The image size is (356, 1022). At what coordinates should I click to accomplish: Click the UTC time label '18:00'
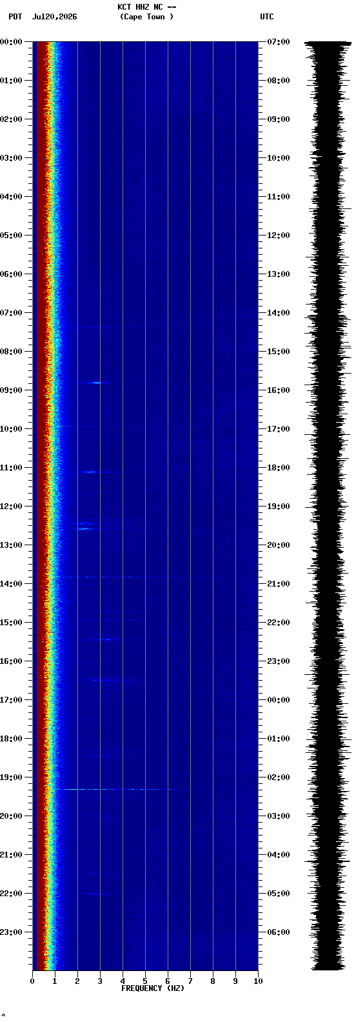278,468
